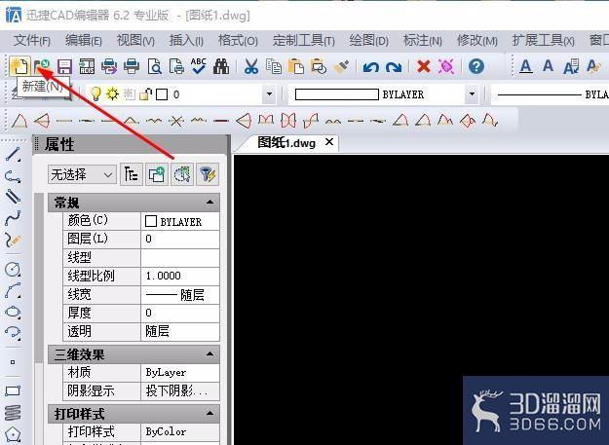Viewport: 609px width, 445px height.
Task: Toggle layer lock padlock icon
Action: point(145,93)
